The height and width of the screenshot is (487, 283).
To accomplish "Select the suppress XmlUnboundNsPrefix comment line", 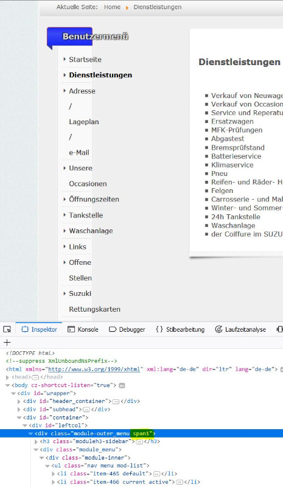I will (61, 361).
